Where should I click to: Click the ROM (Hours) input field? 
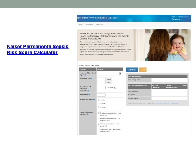pyautogui.click(x=101, y=95)
